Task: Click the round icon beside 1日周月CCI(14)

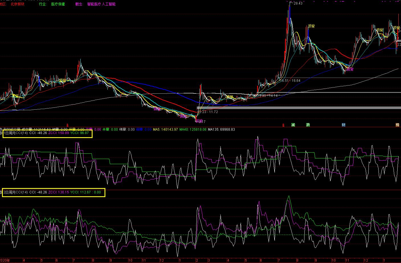Action: 1,133
